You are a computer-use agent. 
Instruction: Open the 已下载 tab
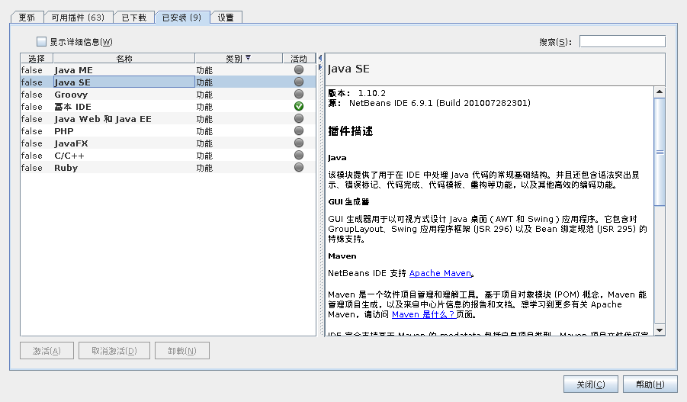pos(133,18)
